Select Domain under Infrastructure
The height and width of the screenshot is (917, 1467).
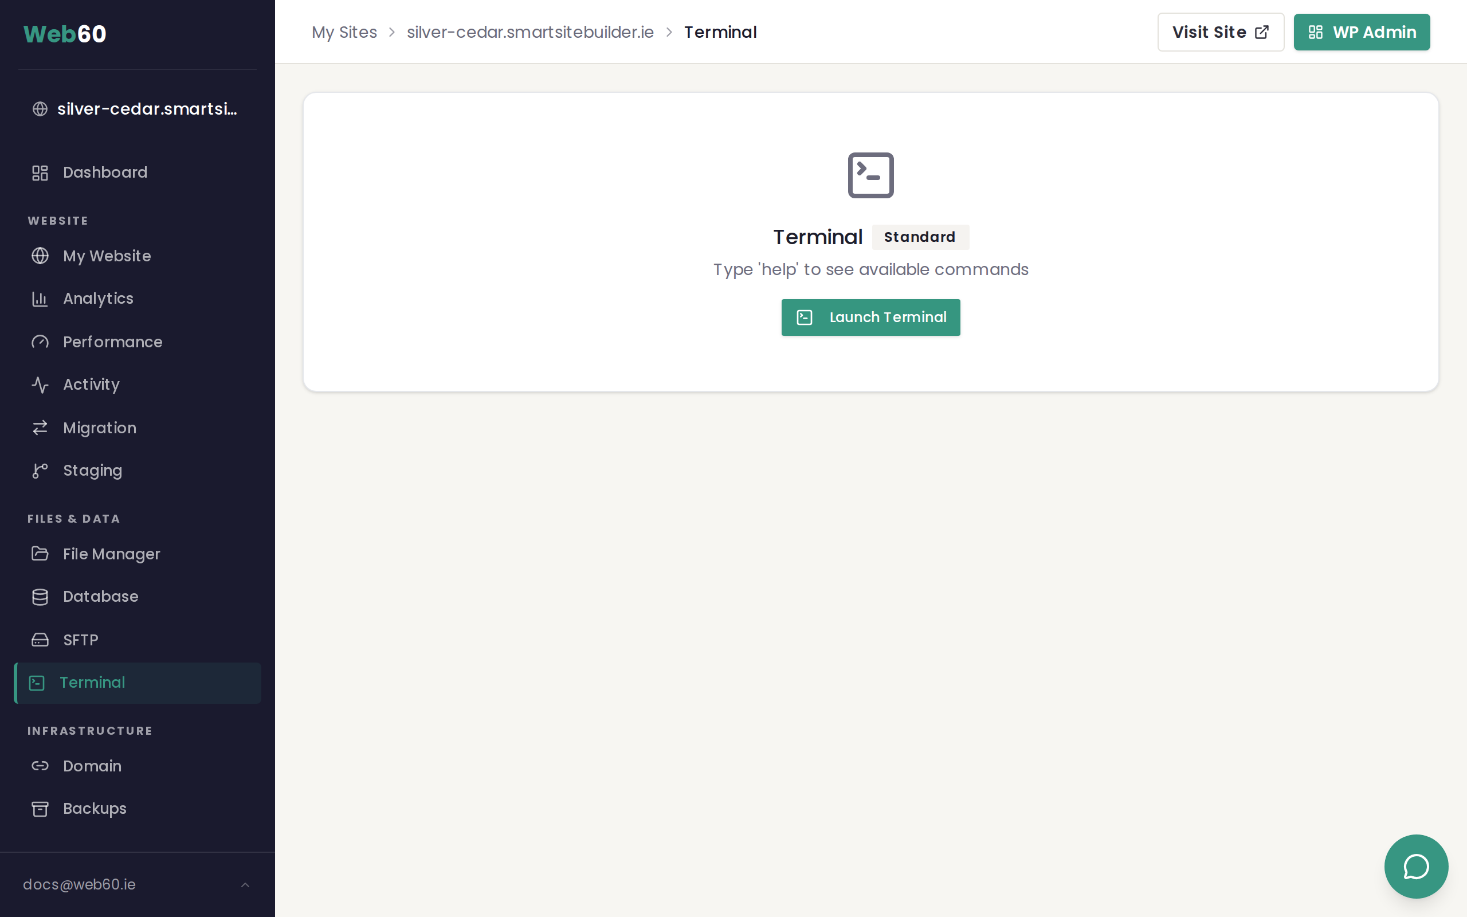click(x=92, y=766)
